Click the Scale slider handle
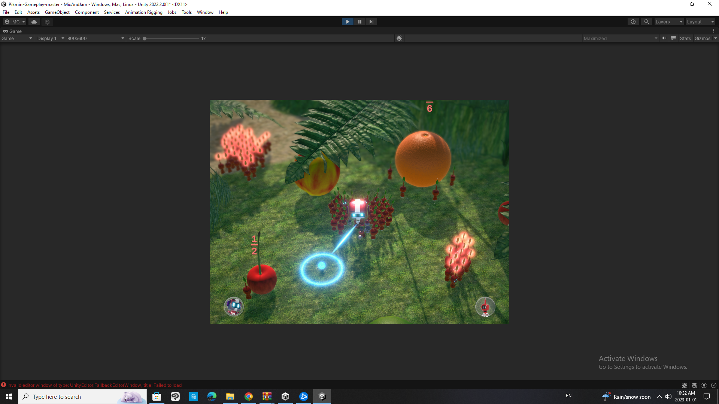The height and width of the screenshot is (404, 719). point(145,39)
